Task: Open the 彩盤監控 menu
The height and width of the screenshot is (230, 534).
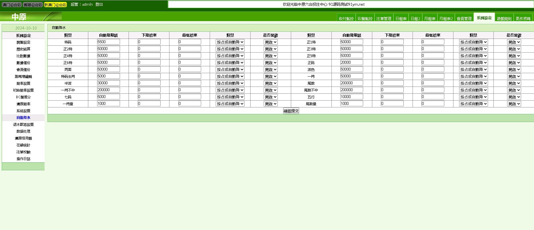Action: coord(365,18)
